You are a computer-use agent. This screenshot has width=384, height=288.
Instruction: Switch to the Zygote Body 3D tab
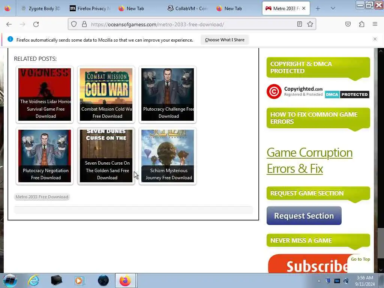40,9
